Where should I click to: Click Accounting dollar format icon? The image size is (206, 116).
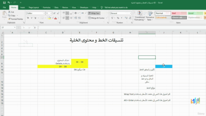(x=112, y=18)
